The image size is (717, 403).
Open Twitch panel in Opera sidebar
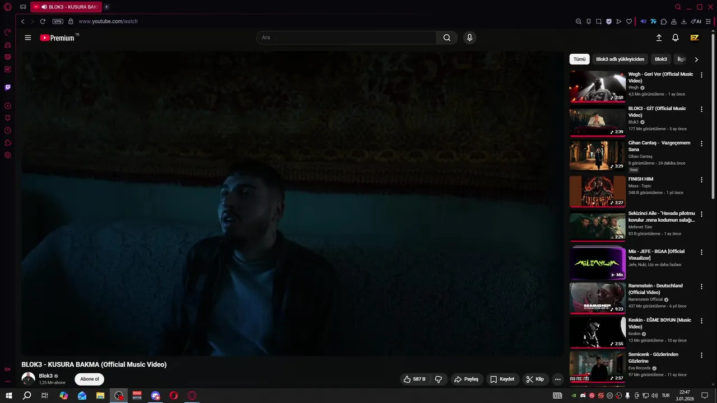(8, 87)
